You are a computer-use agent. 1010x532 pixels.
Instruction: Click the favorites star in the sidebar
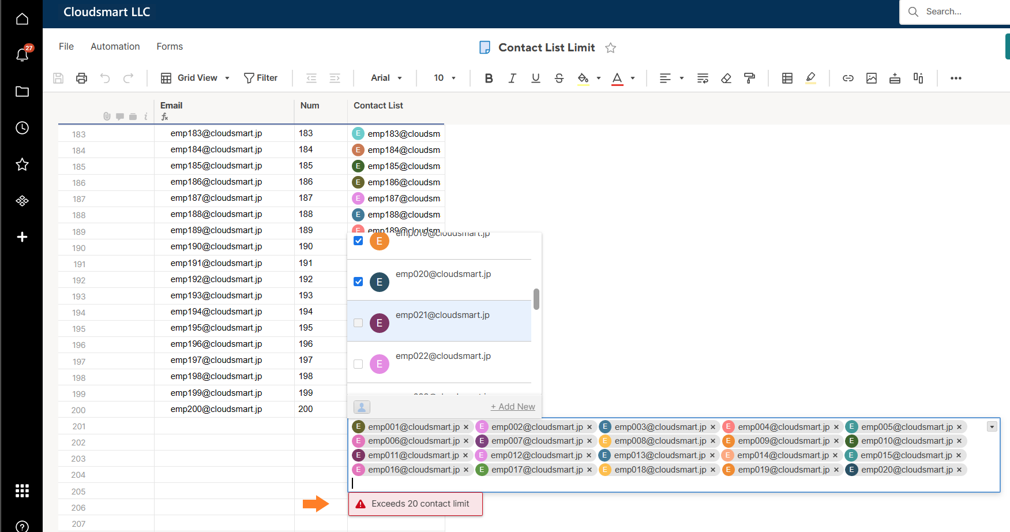point(22,164)
